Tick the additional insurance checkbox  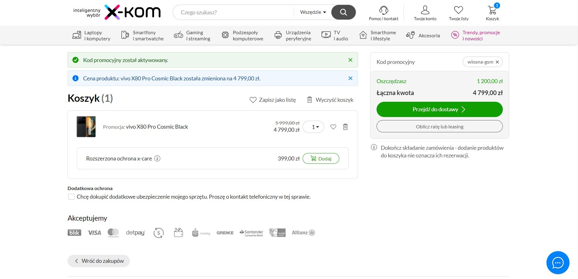(71, 197)
